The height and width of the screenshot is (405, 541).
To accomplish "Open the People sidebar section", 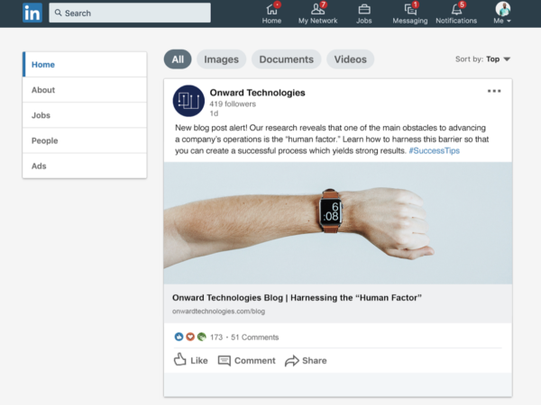I will [85, 140].
